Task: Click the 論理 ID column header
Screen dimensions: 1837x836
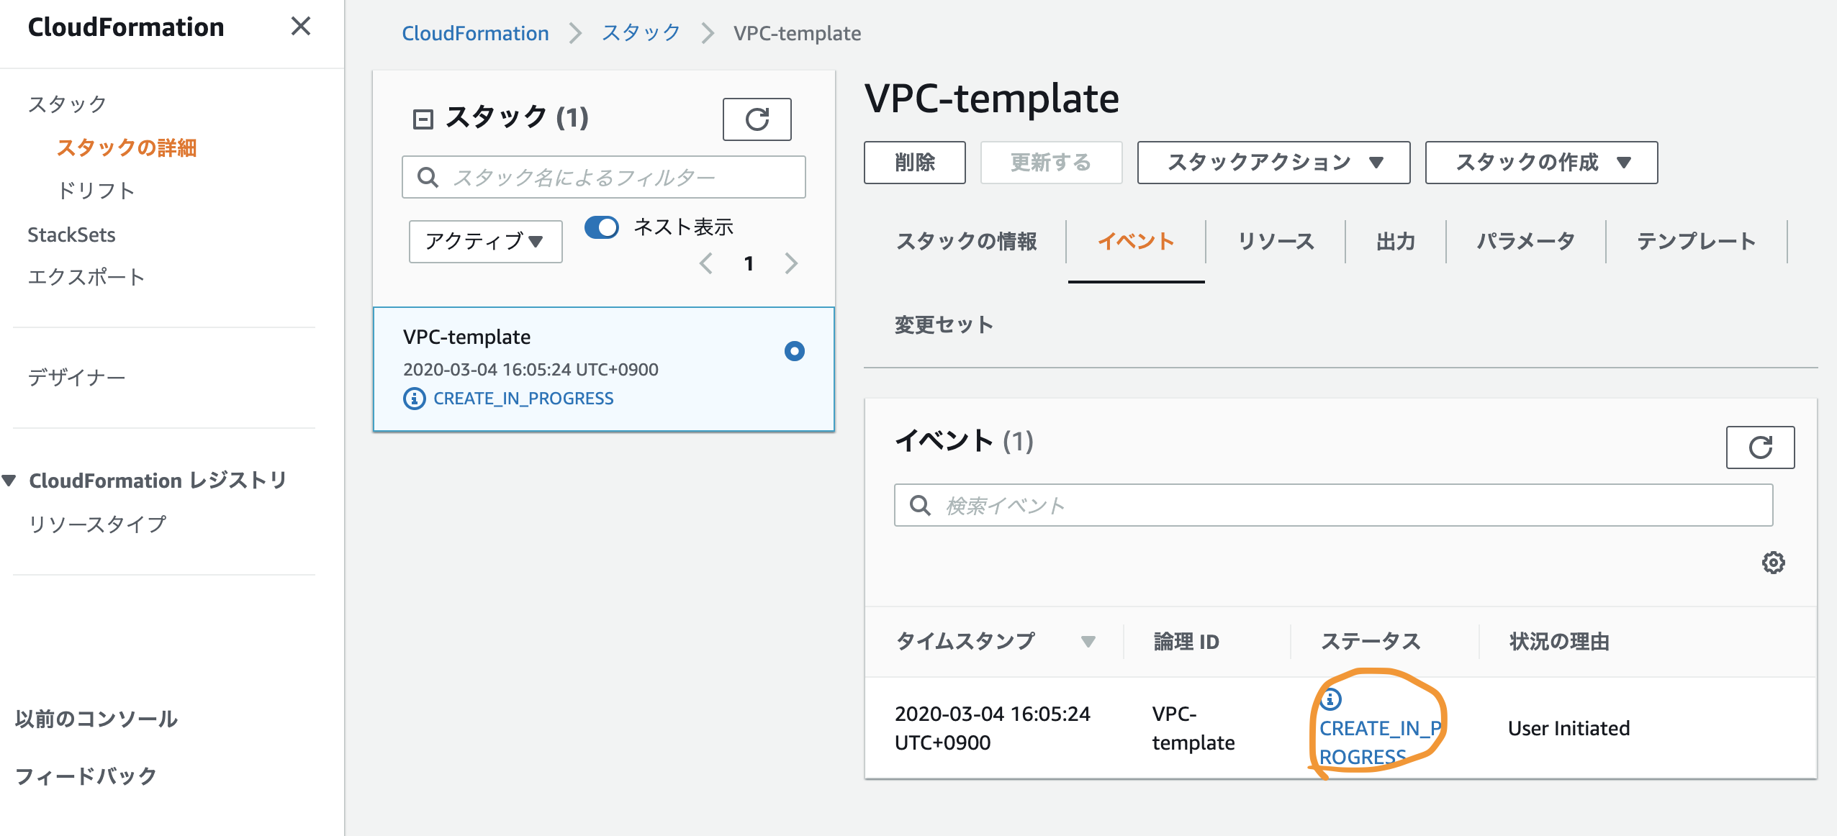Action: 1186,642
